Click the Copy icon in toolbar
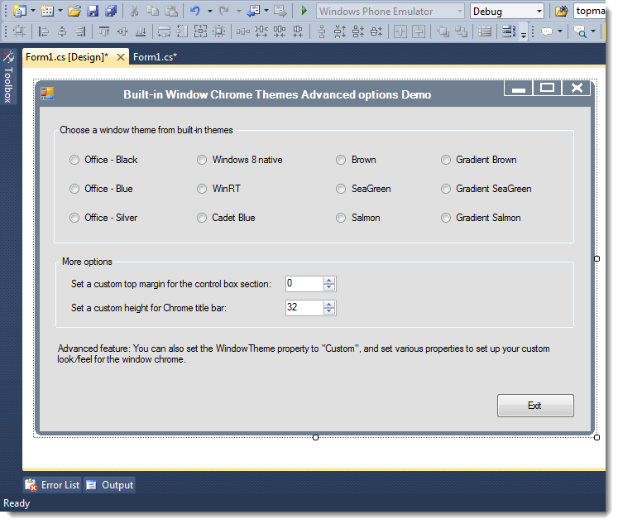Screen dimensions: 618x524 (152, 11)
